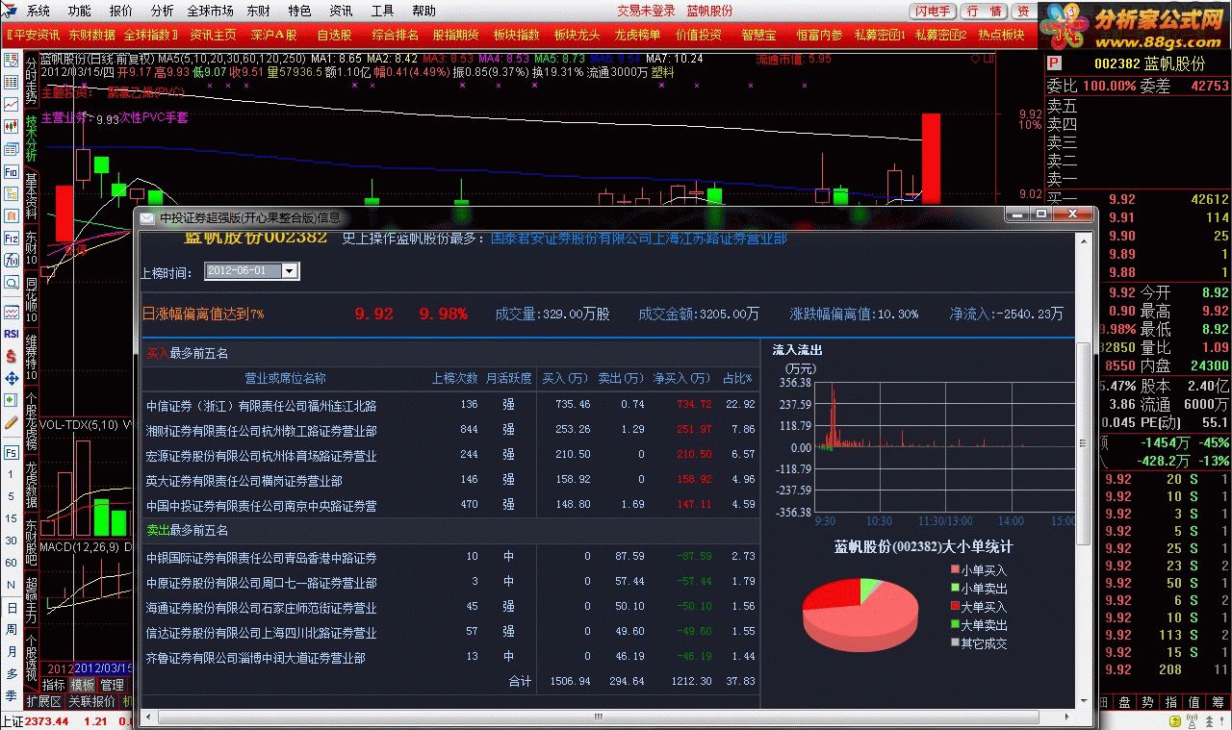Select the 15 minute period
Screen dimensions: 1232x730
tap(11, 518)
